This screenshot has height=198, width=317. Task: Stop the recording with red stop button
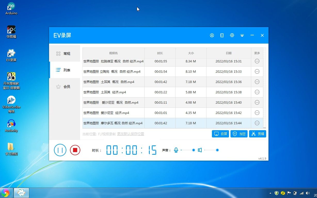pos(75,150)
